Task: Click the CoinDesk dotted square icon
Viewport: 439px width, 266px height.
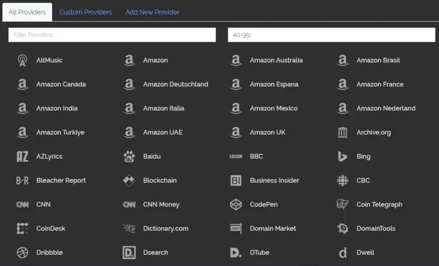Action: click(x=22, y=229)
